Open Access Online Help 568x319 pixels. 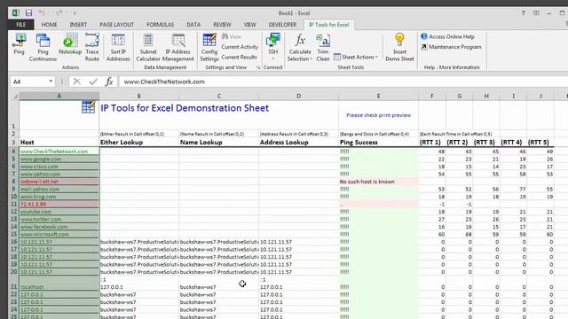(447, 36)
